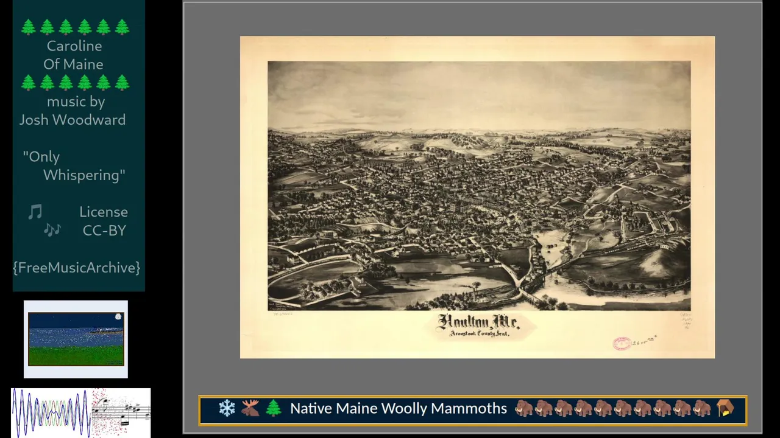Open the night sky landscape thumbnail
Viewport: 780px width, 438px height.
pos(76,339)
